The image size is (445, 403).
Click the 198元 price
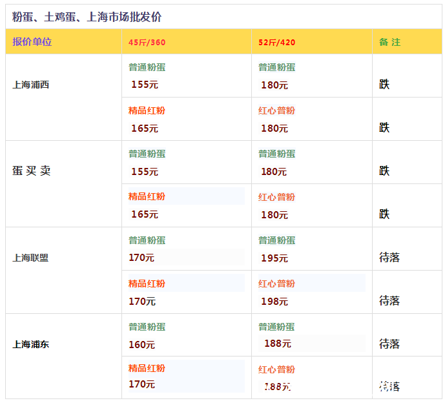pyautogui.click(x=274, y=302)
